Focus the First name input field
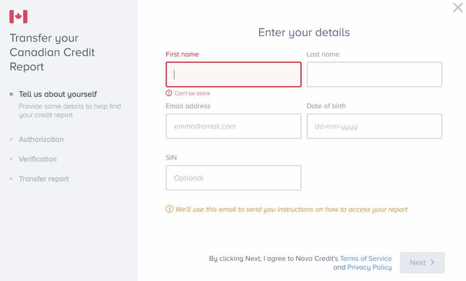Viewport: 466px width, 281px height. pos(233,74)
